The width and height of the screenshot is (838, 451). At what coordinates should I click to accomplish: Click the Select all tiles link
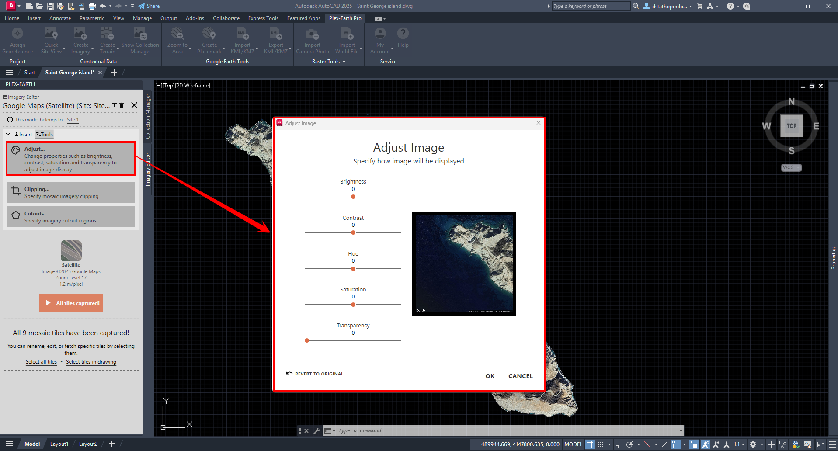[41, 362]
